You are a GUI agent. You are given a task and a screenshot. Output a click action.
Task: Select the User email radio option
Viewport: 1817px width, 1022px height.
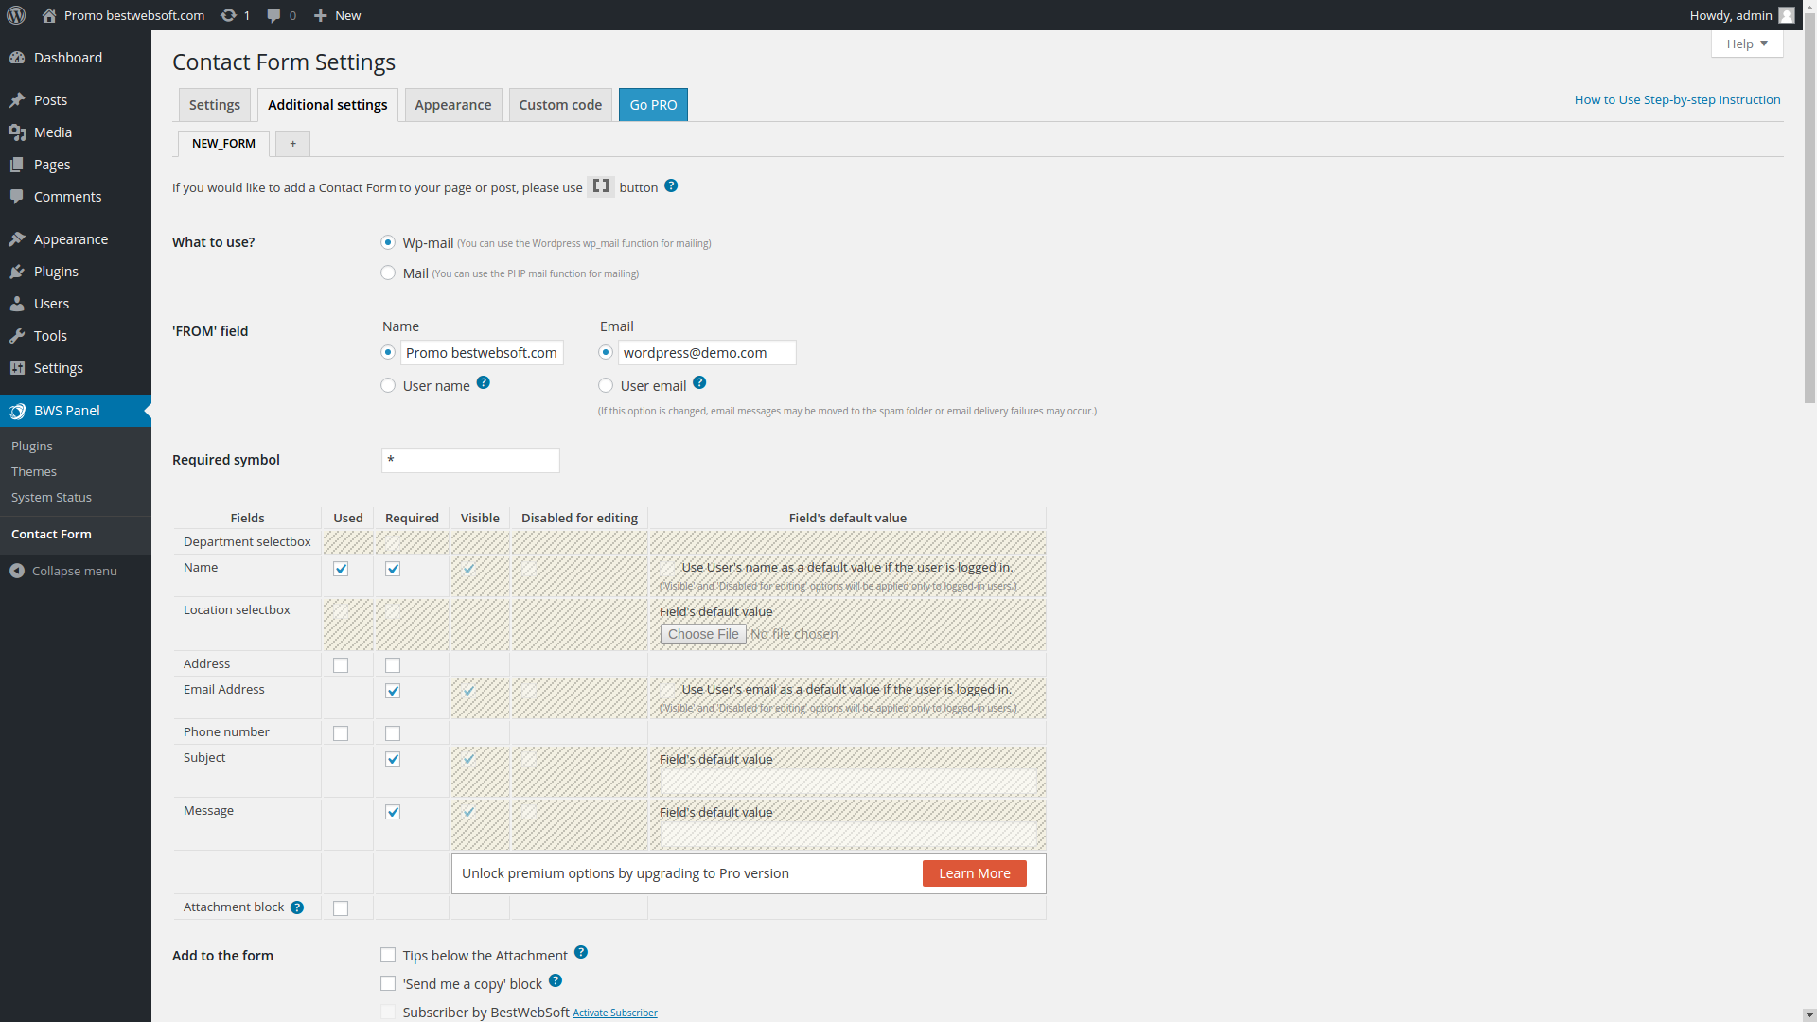[x=606, y=385]
